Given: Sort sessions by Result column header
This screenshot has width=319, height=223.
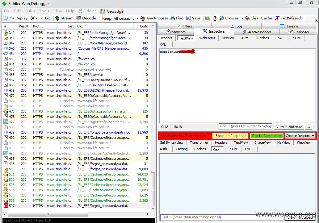Looking at the screenshot, I should point(23,26).
